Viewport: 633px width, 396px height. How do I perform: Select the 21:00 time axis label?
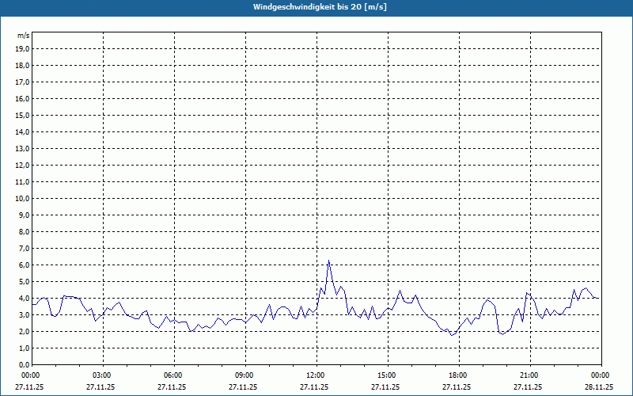(x=529, y=375)
